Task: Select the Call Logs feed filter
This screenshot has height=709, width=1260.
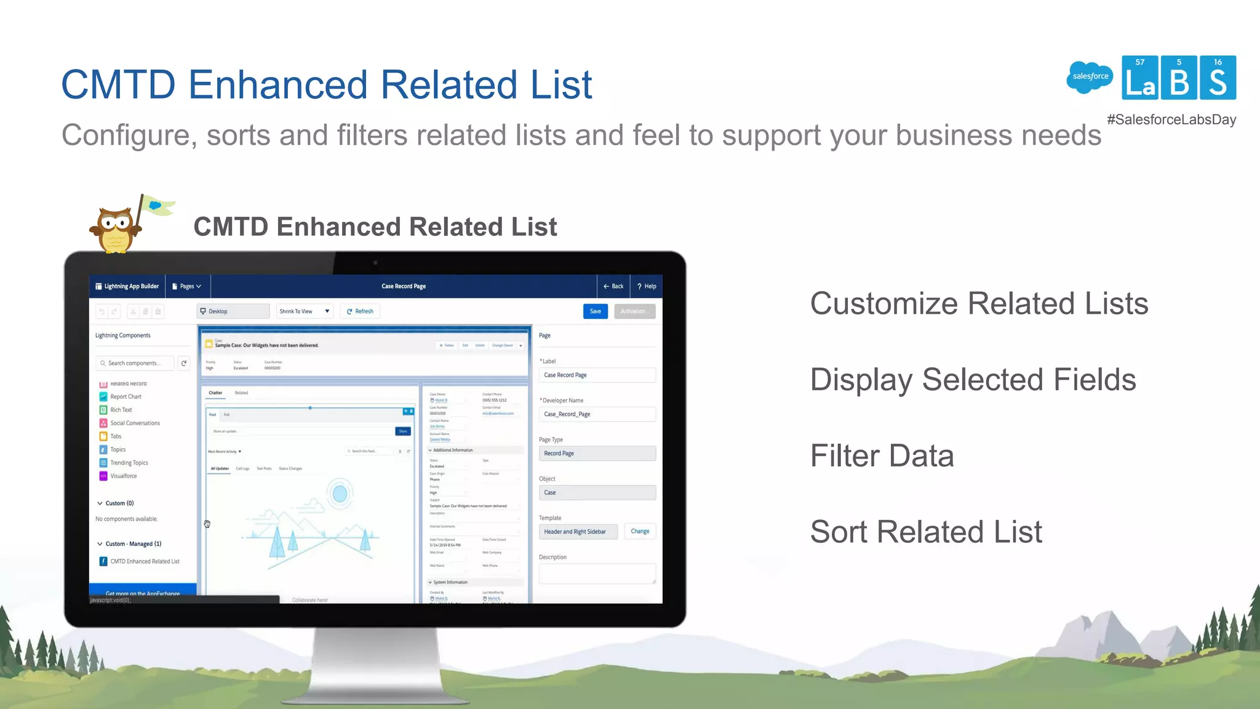Action: click(242, 469)
